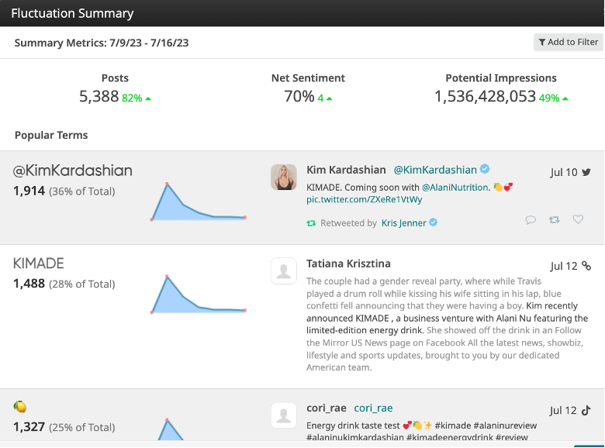Viewport: 605px width, 448px height.
Task: Open the teal cori_rae username link
Action: coord(373,408)
